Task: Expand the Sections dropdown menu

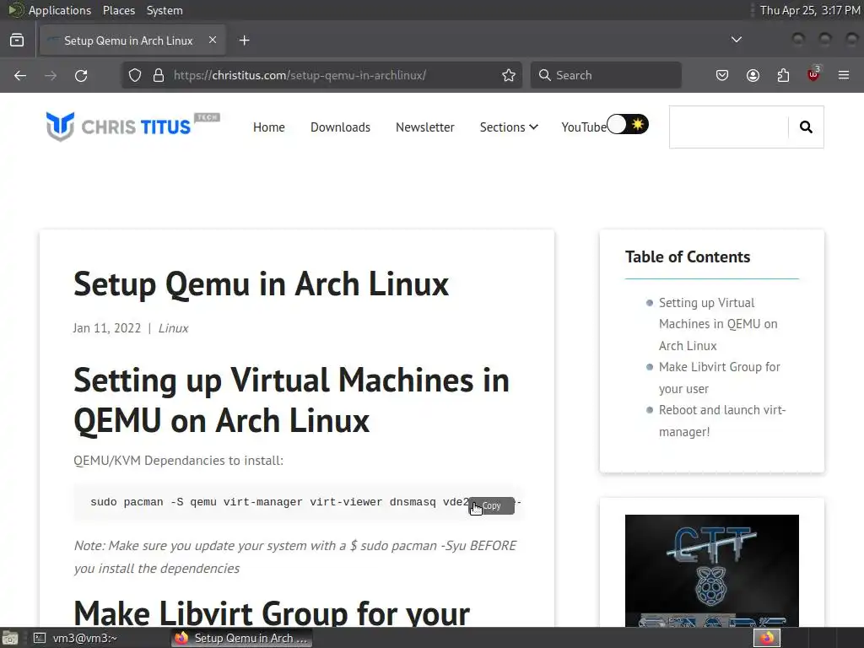Action: (509, 127)
